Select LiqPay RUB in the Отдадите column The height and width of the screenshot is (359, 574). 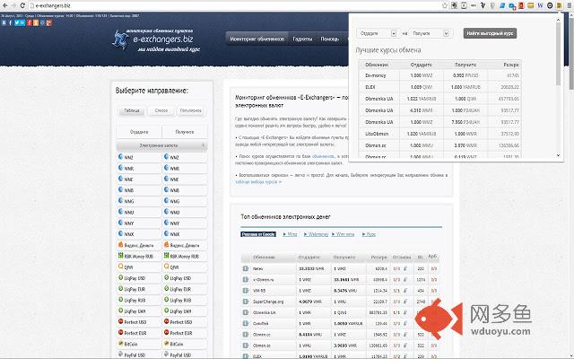click(138, 300)
